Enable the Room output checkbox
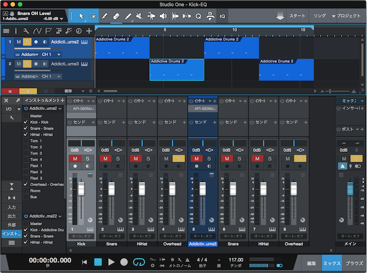The width and height of the screenshot is (367, 273). point(26,191)
